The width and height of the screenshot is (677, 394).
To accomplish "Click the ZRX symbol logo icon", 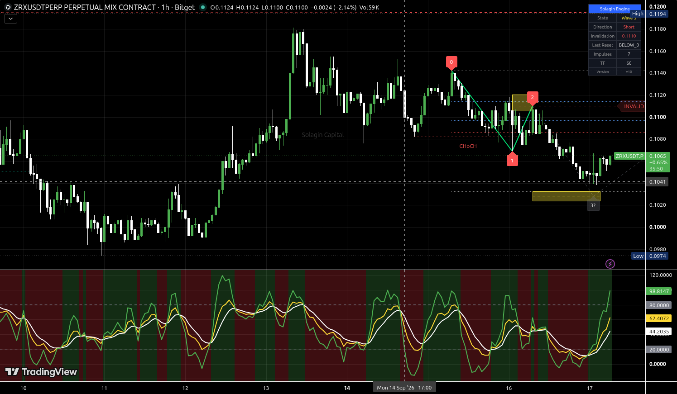I will click(x=8, y=7).
